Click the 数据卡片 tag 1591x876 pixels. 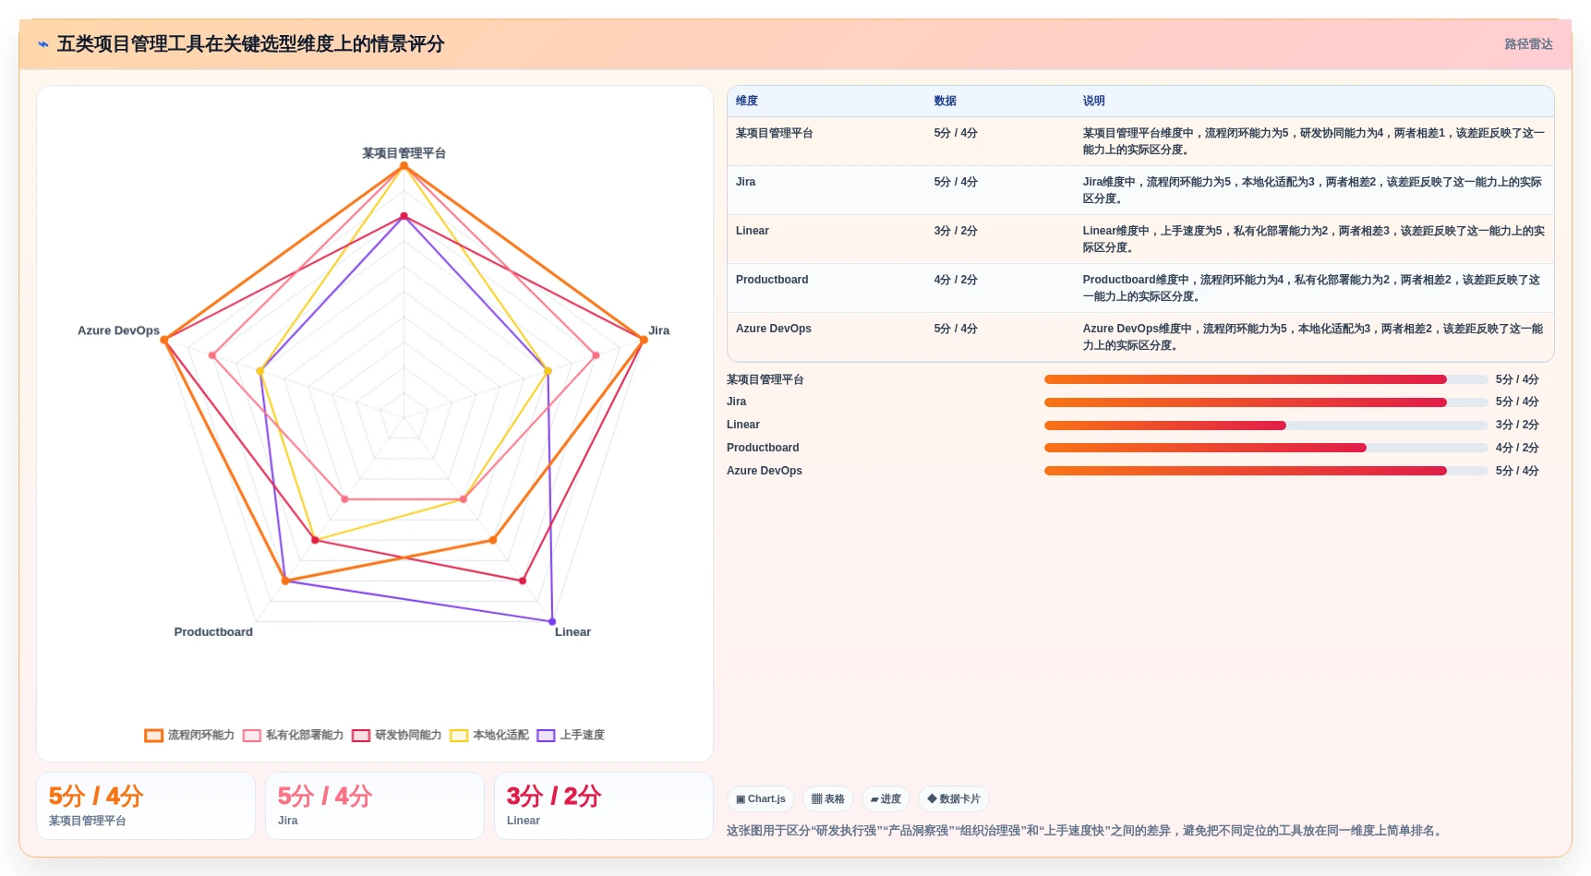tap(954, 799)
